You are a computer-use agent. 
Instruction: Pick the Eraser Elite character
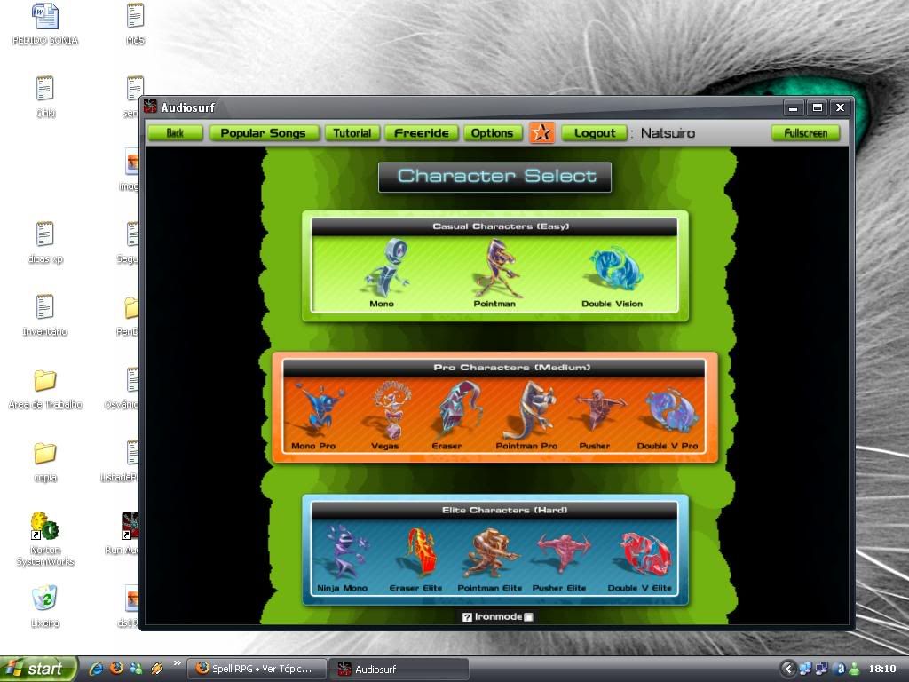(416, 558)
